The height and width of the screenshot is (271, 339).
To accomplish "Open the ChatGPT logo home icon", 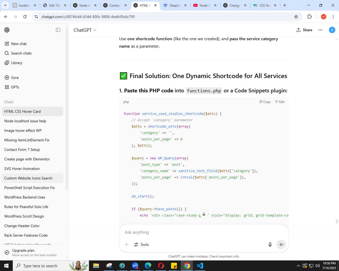I will click(7, 30).
